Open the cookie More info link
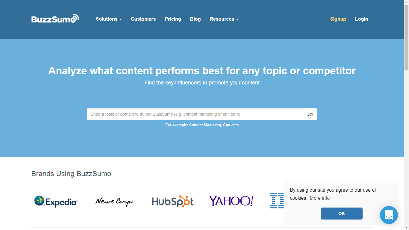This screenshot has height=230, width=409. tap(319, 198)
